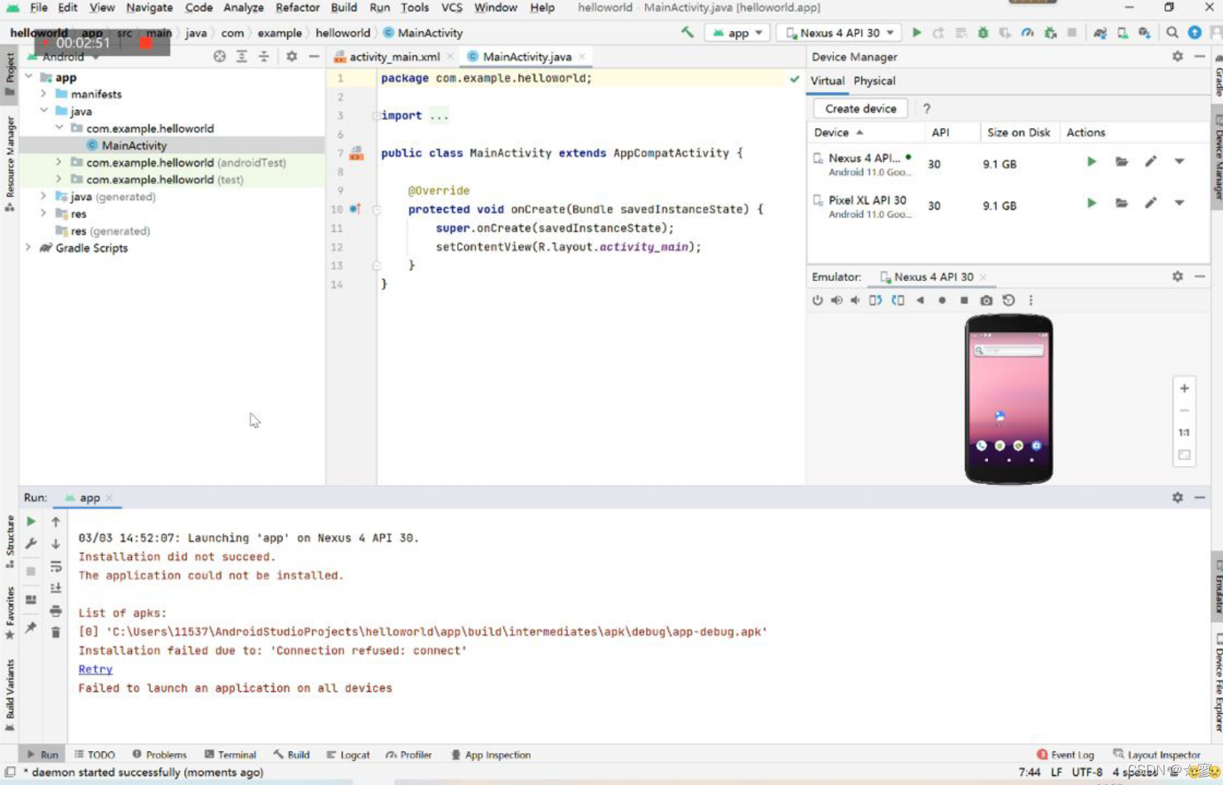Open the app run configuration dropdown
The image size is (1223, 785).
click(x=738, y=33)
